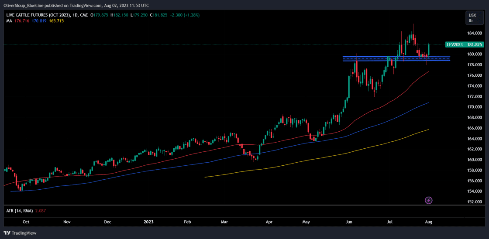
Task: Click the 184.000 price axis label
Action: pos(475,33)
